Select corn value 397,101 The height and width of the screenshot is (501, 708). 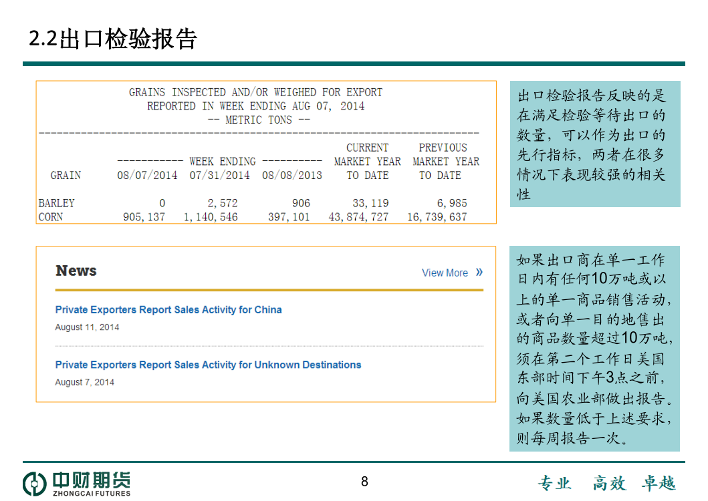(x=289, y=217)
